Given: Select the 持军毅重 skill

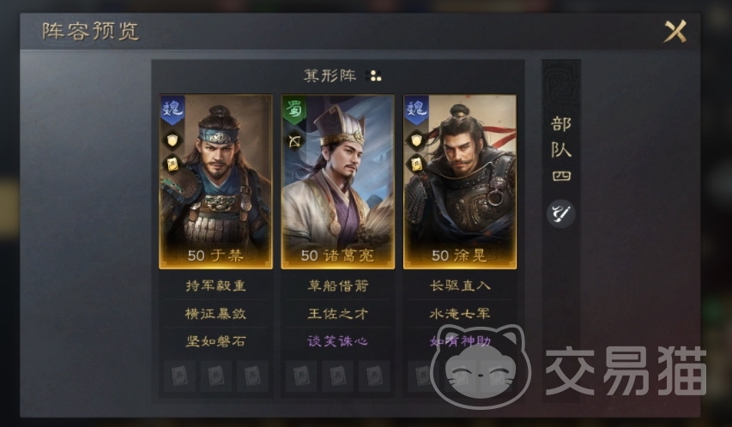Looking at the screenshot, I should point(215,286).
